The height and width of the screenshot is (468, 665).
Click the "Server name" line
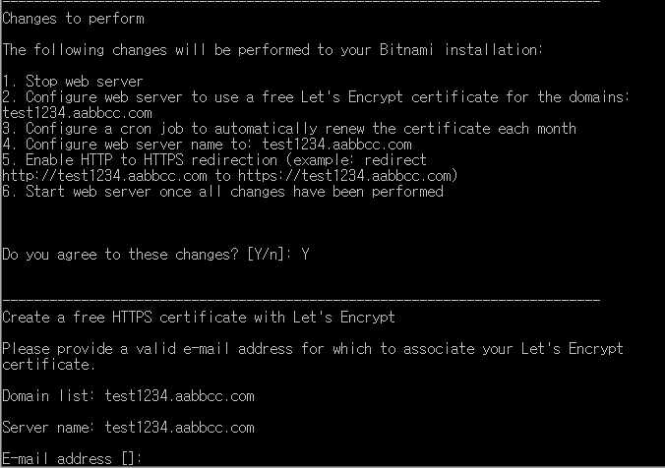coord(128,428)
